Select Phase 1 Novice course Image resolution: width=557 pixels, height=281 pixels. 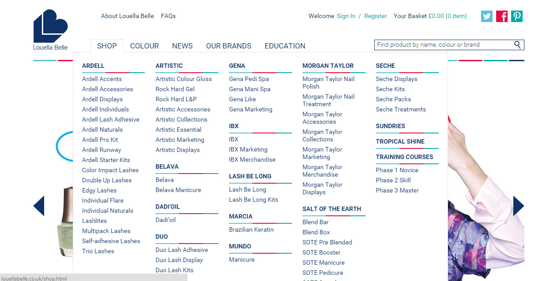point(397,170)
